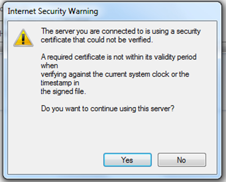
Task: Click the line beginning 'verifying against the current'
Action: [x=115, y=74]
